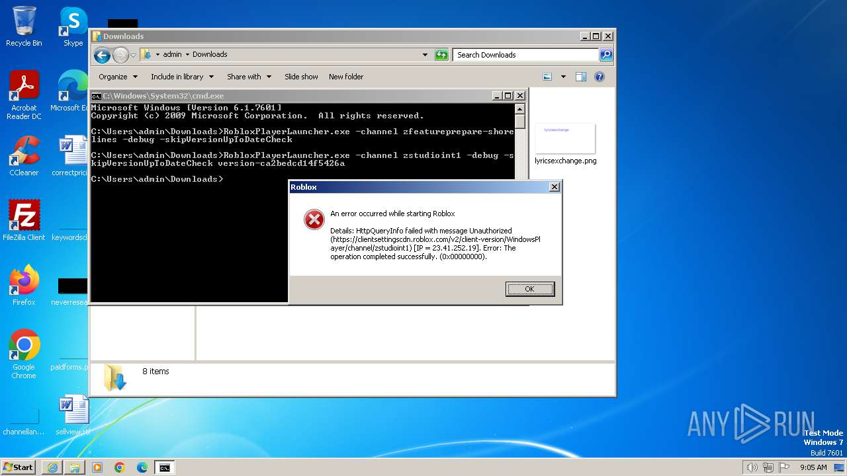Open the network tray icon
The width and height of the screenshot is (847, 476).
[768, 467]
